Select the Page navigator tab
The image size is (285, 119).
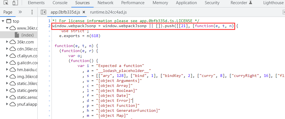coord(8,12)
